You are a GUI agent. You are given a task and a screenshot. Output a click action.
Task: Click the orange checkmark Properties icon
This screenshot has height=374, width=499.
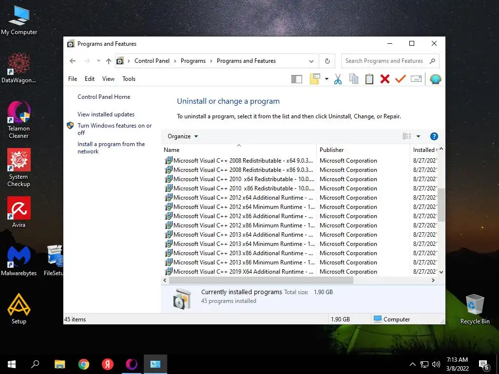pos(401,78)
